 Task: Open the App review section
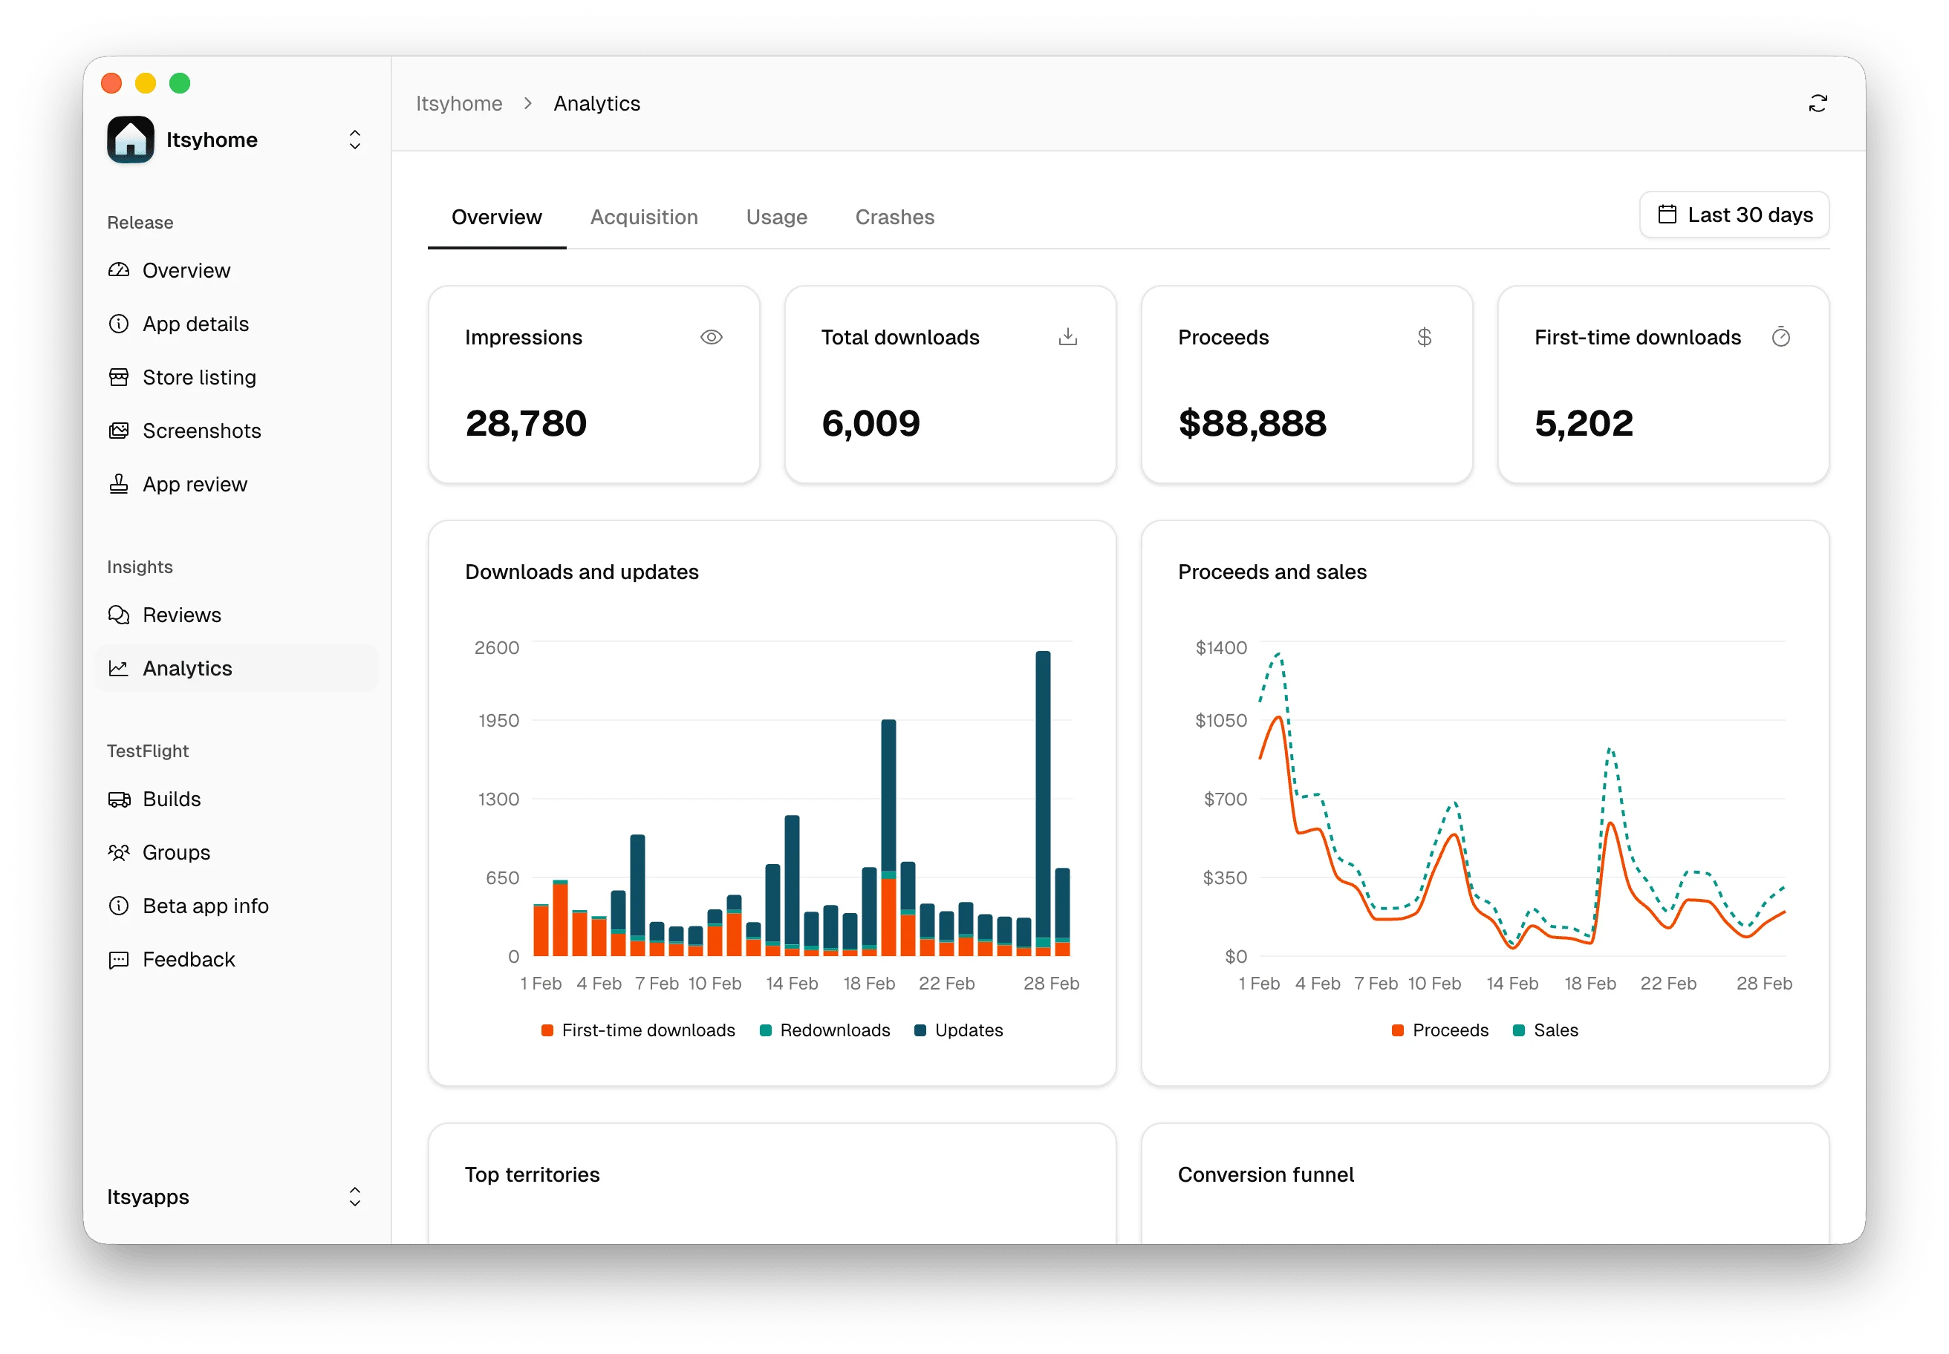pyautogui.click(x=195, y=483)
